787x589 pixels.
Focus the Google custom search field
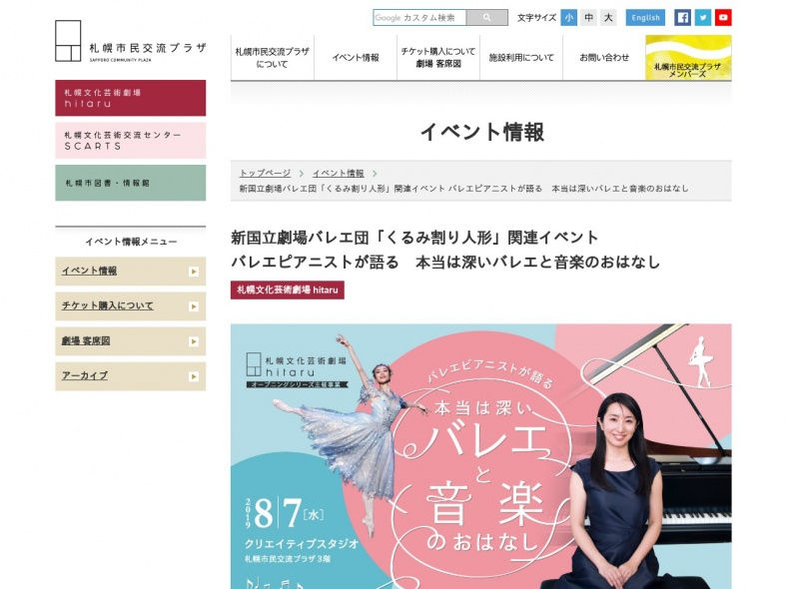(419, 18)
